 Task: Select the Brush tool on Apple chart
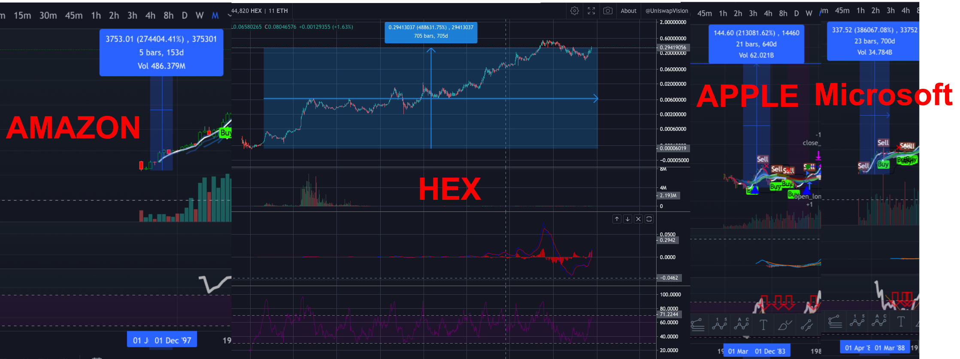coord(785,325)
